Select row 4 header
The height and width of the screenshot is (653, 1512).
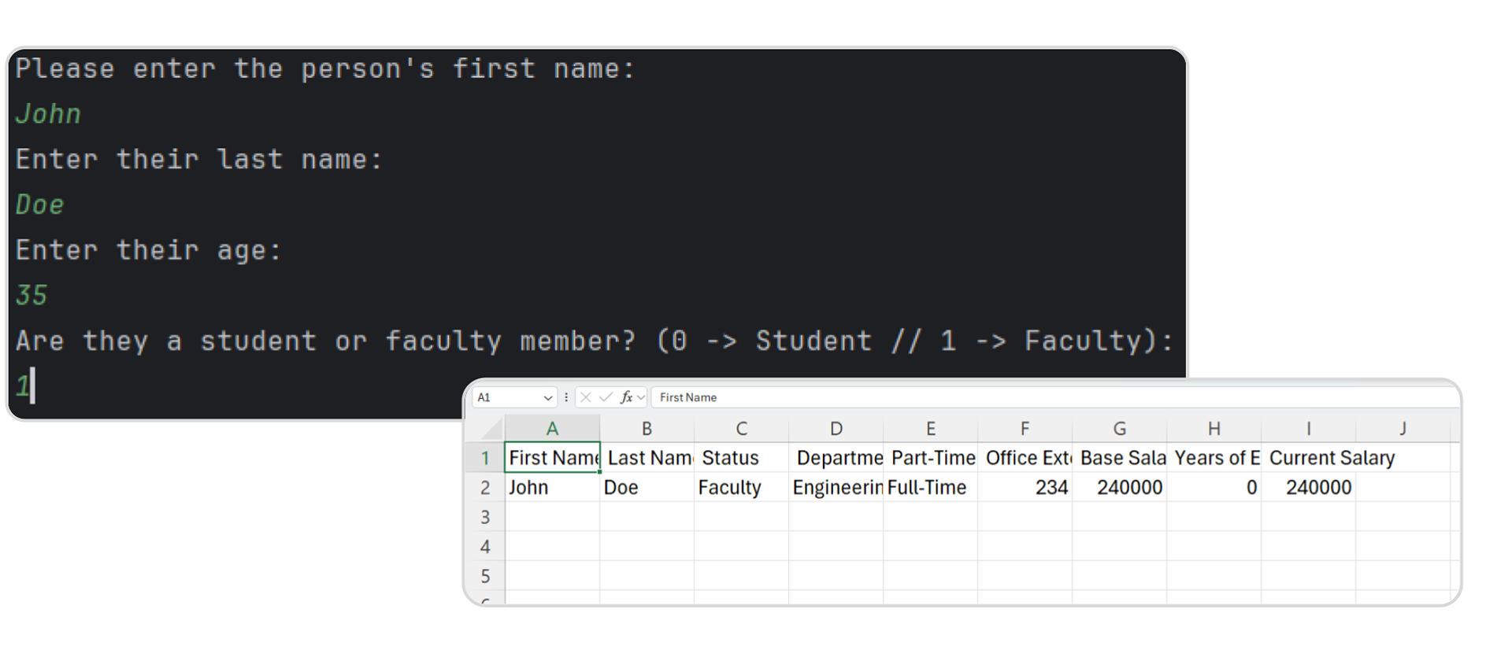485,547
